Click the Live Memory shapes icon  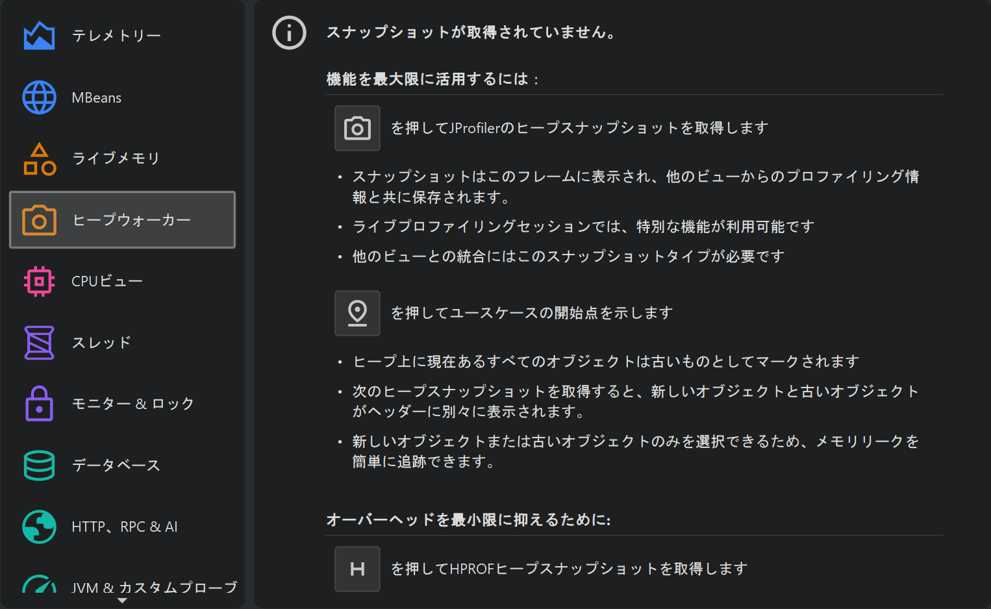point(39,159)
